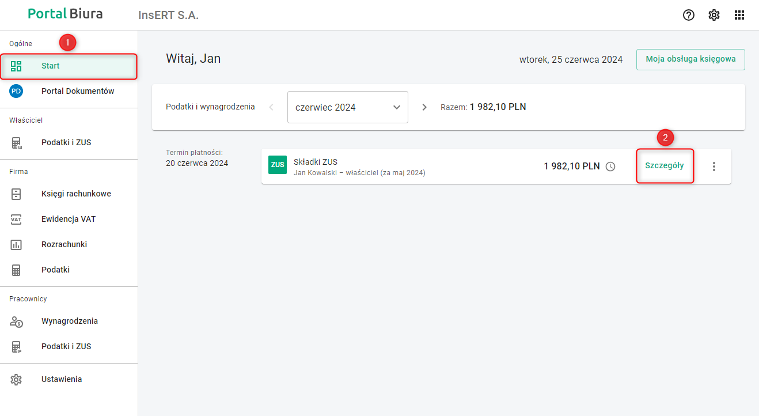Click the Witaj, Jan greeting
Image resolution: width=759 pixels, height=416 pixels.
click(x=193, y=59)
